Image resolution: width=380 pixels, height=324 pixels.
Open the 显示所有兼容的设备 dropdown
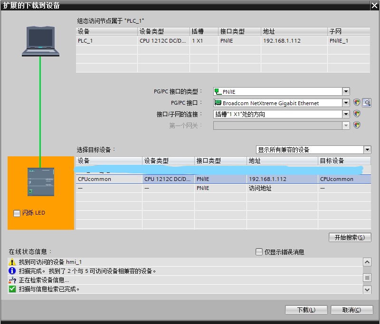point(367,149)
